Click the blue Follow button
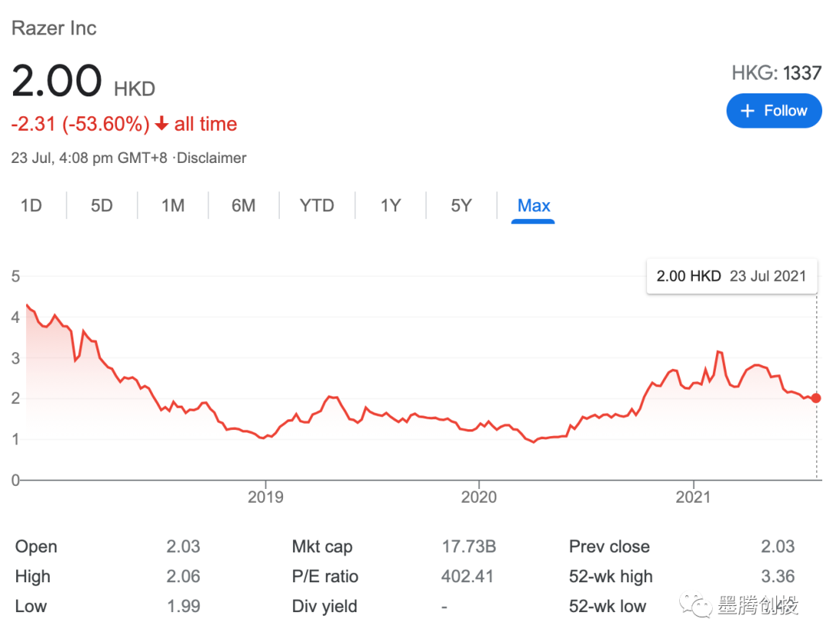Viewport: 826px width, 642px height. click(x=774, y=111)
